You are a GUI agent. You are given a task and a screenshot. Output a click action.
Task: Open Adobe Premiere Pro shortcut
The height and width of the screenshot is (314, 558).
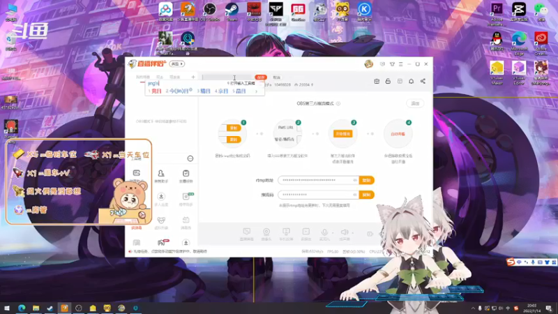(x=497, y=13)
